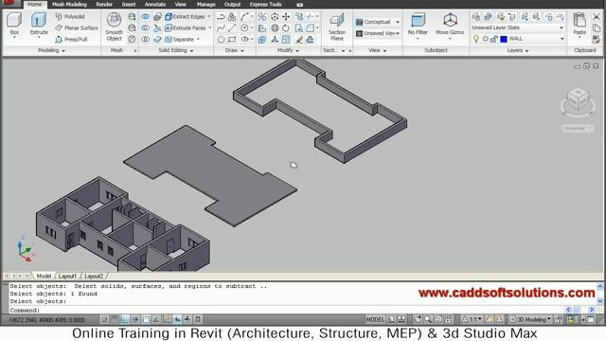The width and height of the screenshot is (606, 341).
Task: Click the command line input field
Action: click(286, 310)
